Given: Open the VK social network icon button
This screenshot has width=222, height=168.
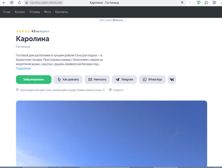Looking at the screenshot, I should point(172,79).
